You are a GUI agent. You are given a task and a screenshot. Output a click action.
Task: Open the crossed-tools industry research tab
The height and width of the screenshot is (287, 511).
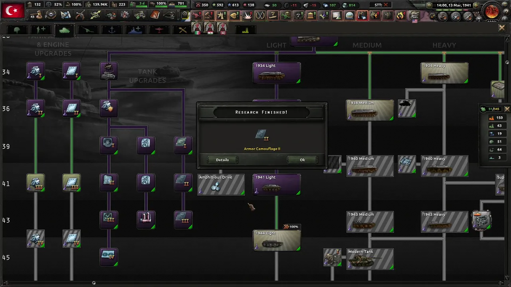click(x=183, y=30)
